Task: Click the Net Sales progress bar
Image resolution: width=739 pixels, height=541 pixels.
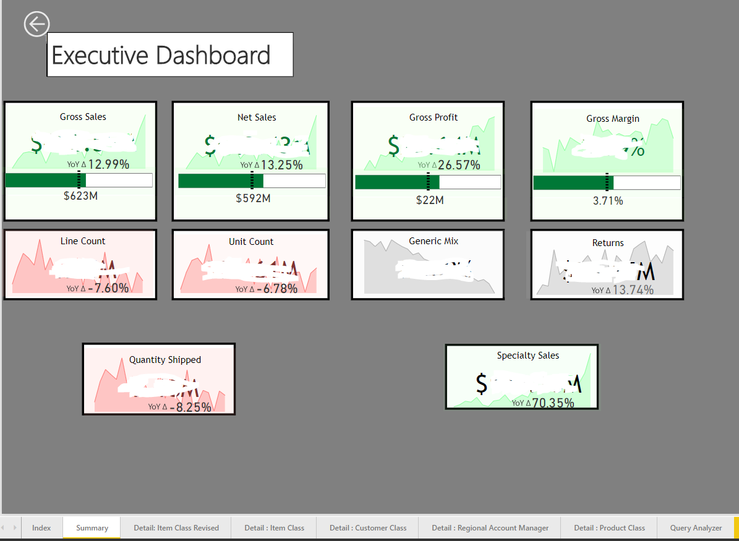Action: [252, 181]
